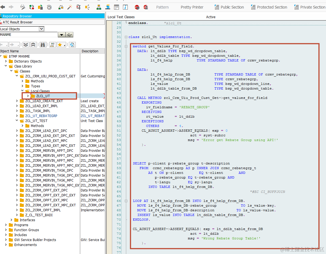
Task: Open the Local Objects dropdown arrow
Action: tap(42, 29)
